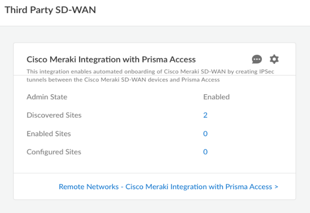The image size is (310, 213).
Task: Open the Remote Networks Cisco Meraki link
Action: pos(165,187)
